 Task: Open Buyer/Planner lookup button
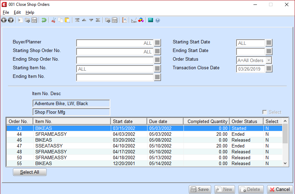158,43
